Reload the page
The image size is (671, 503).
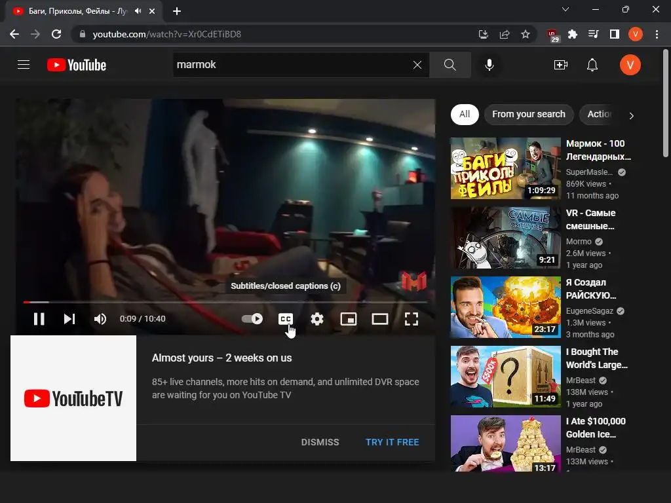coord(56,34)
